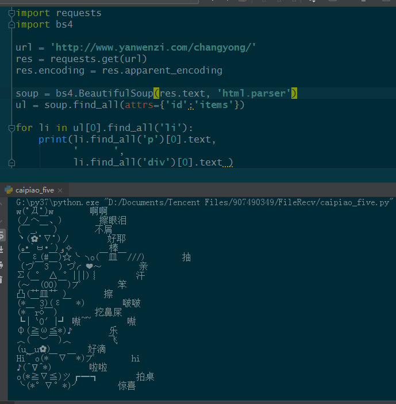This screenshot has height=404, width=396.
Task: Close the caipiao_five run tab
Action: [x=61, y=190]
